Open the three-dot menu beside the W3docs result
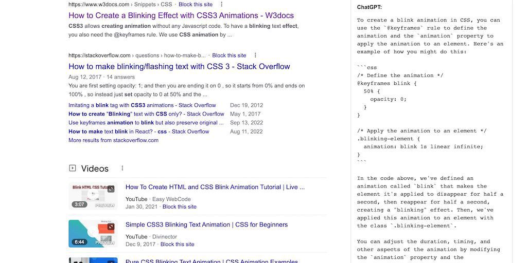Image resolution: width=527 pixels, height=263 pixels. coord(222,4)
